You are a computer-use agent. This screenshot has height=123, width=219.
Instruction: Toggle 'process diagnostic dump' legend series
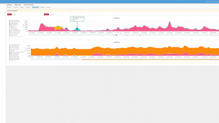coord(14,45)
